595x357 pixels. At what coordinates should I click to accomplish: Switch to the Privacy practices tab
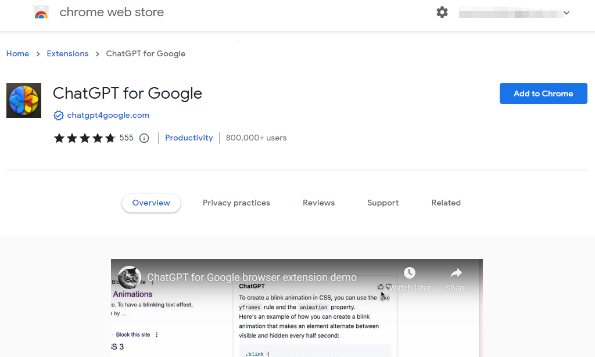pos(236,203)
